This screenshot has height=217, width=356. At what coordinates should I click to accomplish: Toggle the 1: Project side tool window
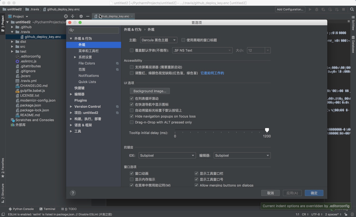pos(3,23)
